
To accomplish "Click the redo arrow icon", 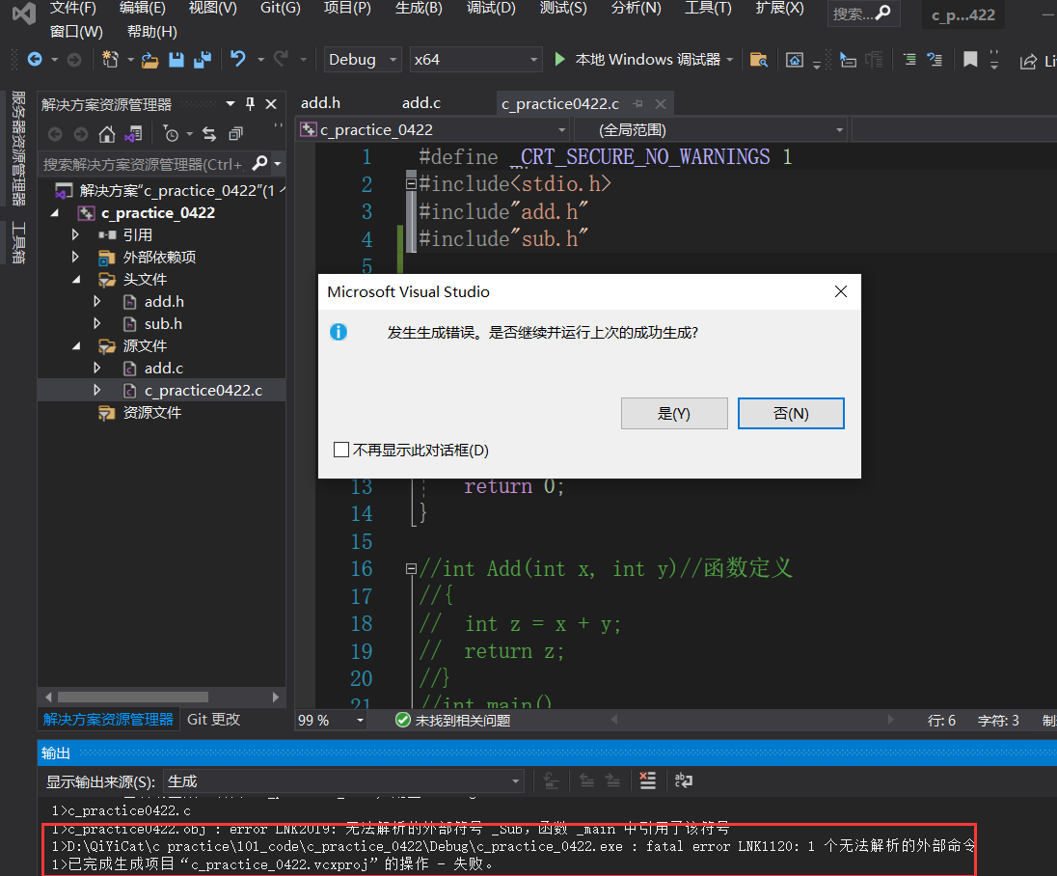I will coord(281,60).
